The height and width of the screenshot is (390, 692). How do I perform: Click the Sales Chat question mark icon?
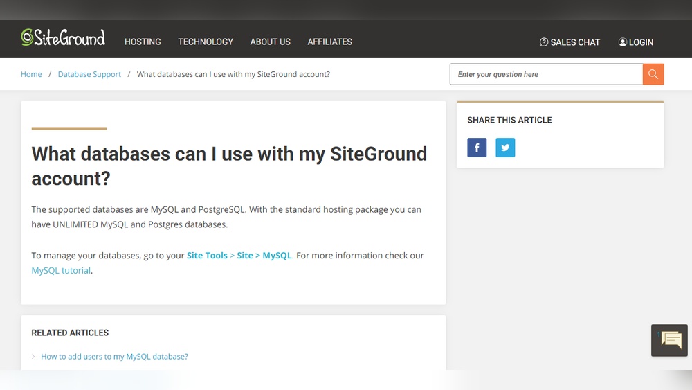(x=544, y=42)
